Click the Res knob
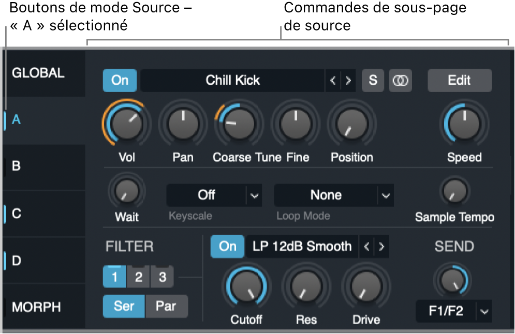This screenshot has width=515, height=334. click(x=306, y=286)
